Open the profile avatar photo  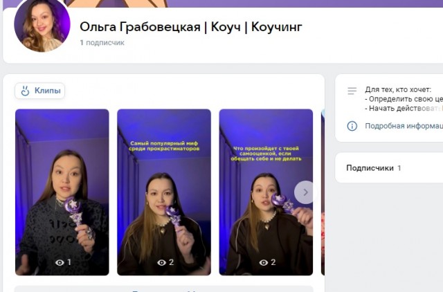coord(42,24)
